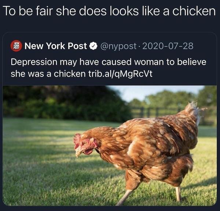Open the New York Post profile avatar
The height and width of the screenshot is (211, 220).
point(16,46)
